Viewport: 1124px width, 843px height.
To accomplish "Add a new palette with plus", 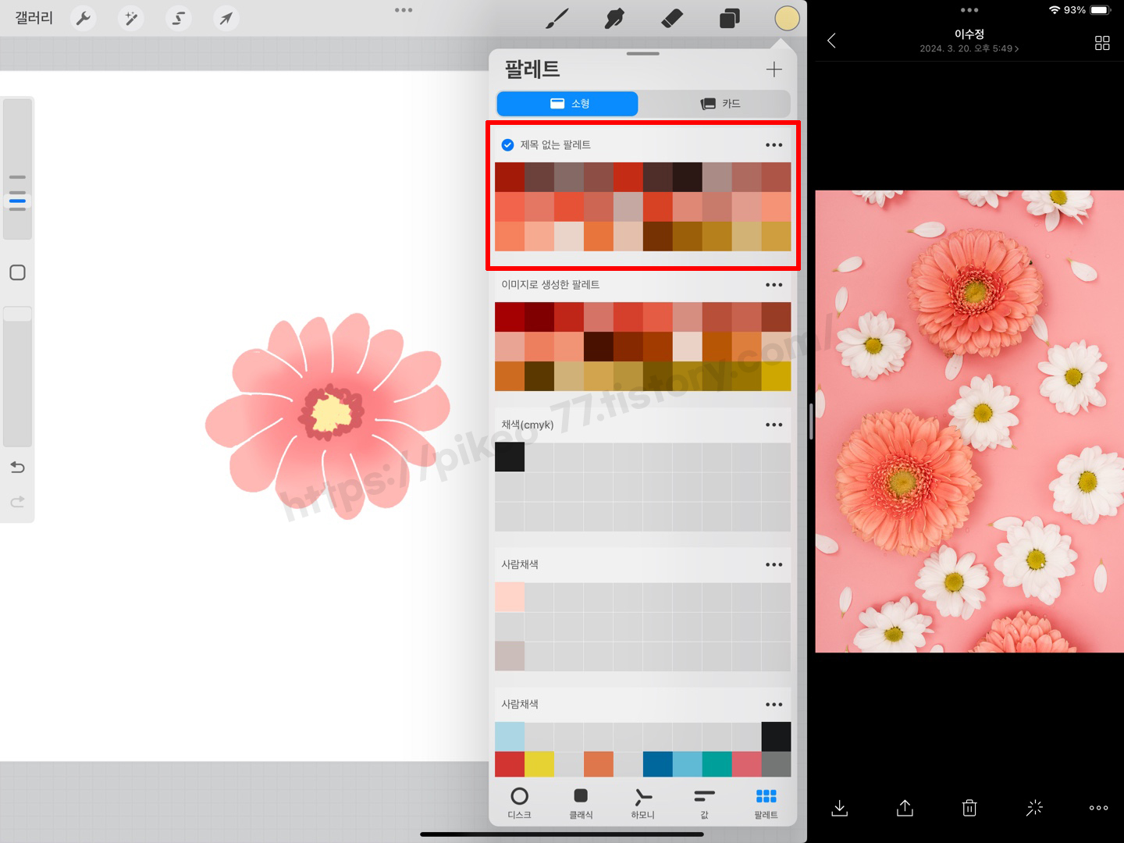I will 774,69.
